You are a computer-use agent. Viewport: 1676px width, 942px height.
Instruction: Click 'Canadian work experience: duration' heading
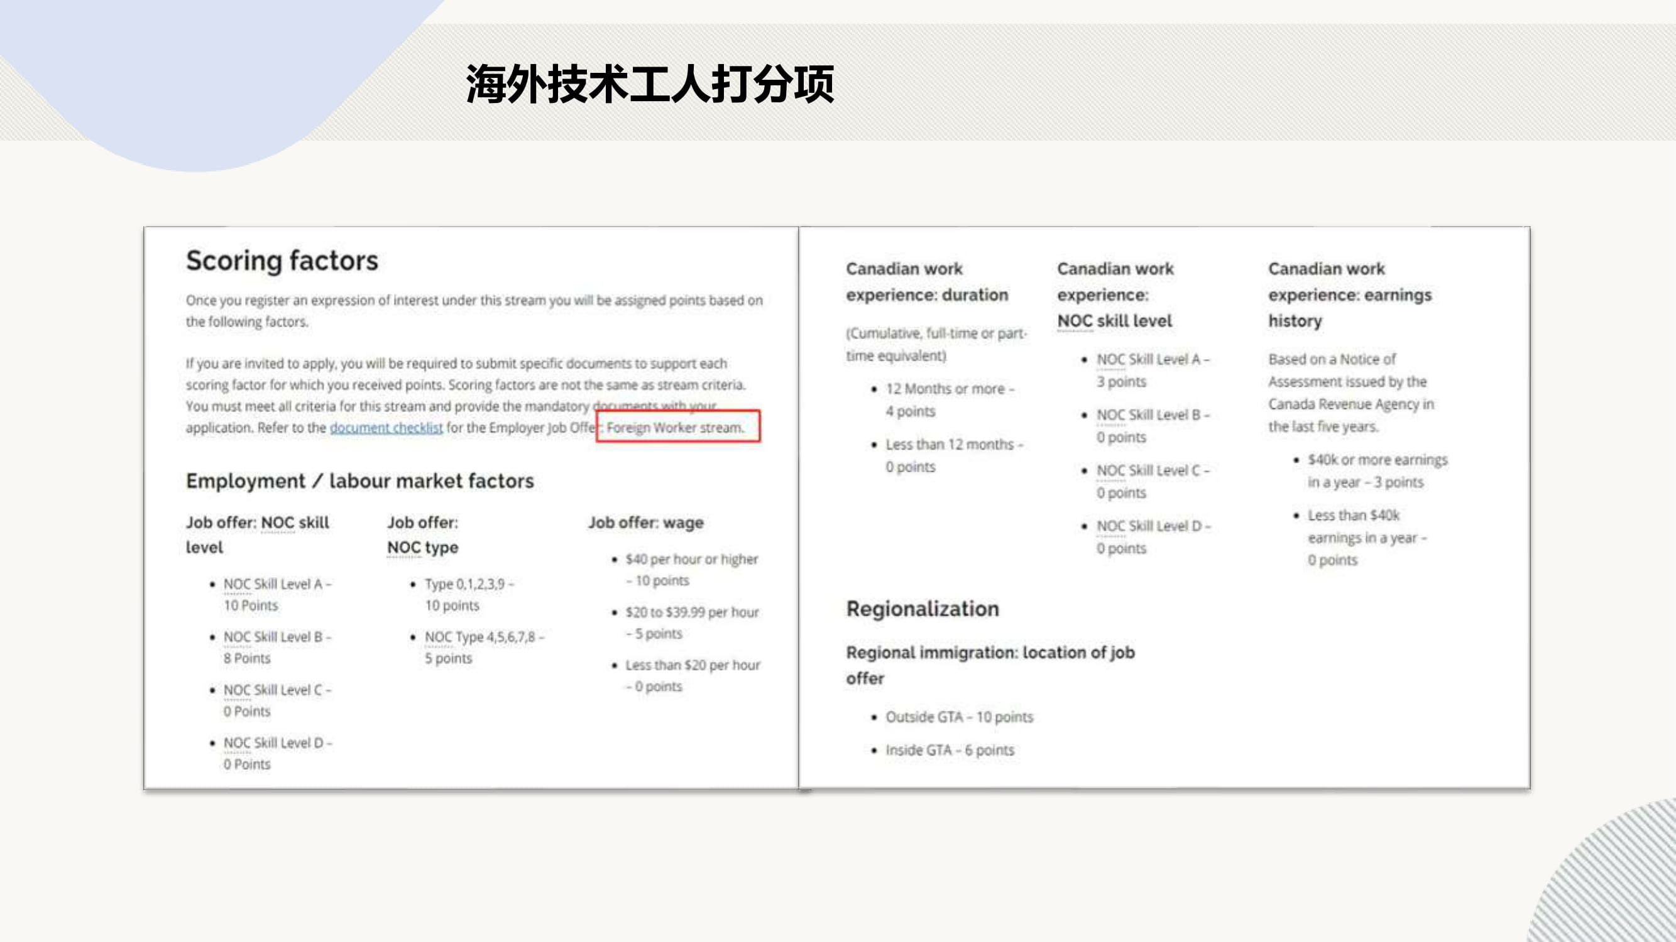tap(927, 281)
